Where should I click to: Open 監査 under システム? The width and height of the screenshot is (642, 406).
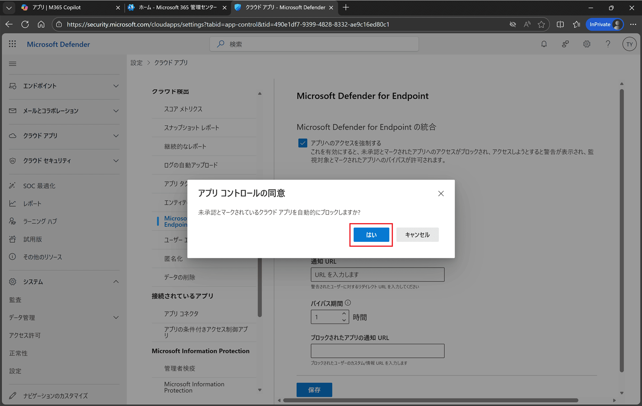tap(15, 300)
